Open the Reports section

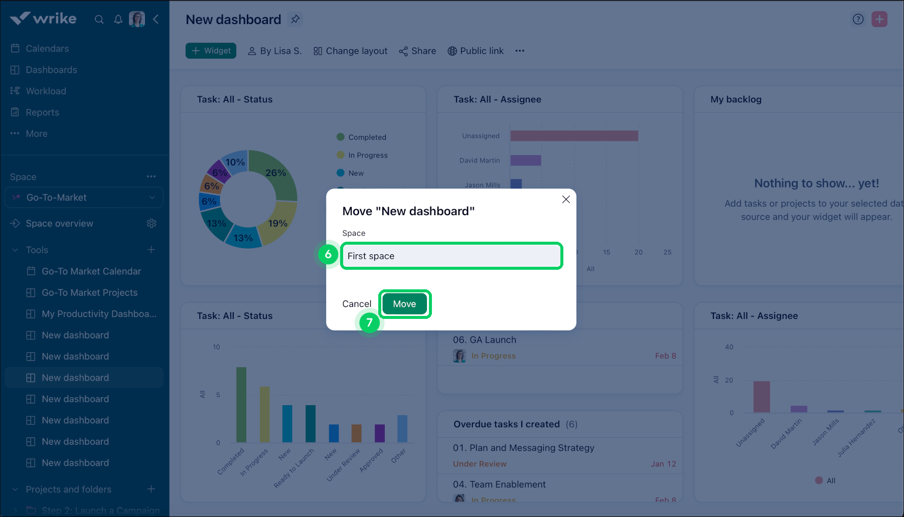[42, 112]
